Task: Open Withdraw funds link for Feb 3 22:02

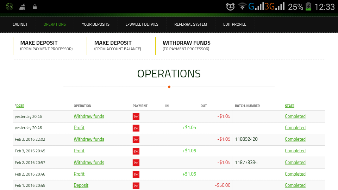Action: (89, 139)
